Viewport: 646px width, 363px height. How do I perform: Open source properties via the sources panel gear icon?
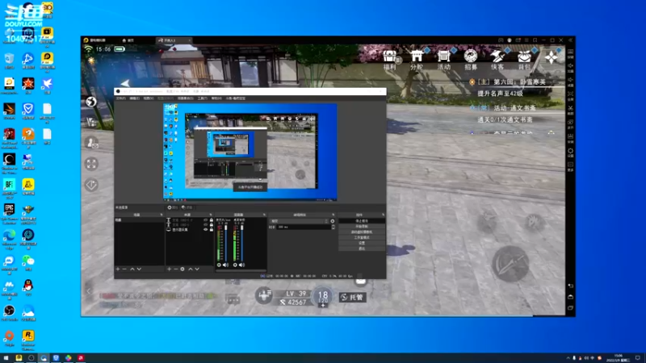tap(182, 269)
